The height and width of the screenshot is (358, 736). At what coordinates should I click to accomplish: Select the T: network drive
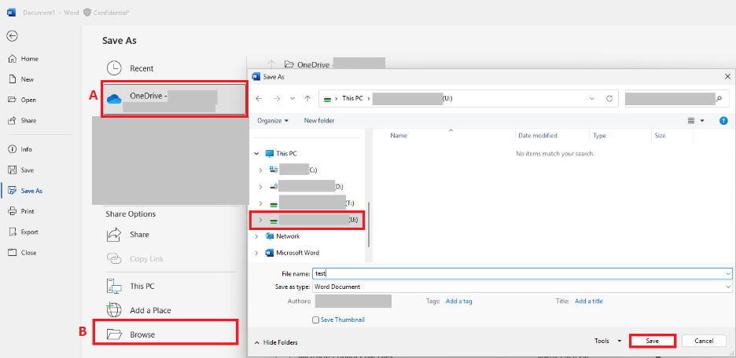[312, 203]
